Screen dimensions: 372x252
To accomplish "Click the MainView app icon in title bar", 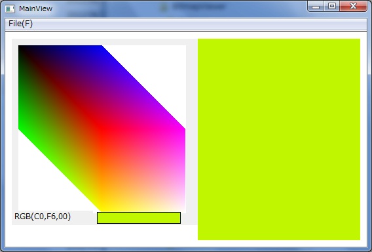I will 10,9.
